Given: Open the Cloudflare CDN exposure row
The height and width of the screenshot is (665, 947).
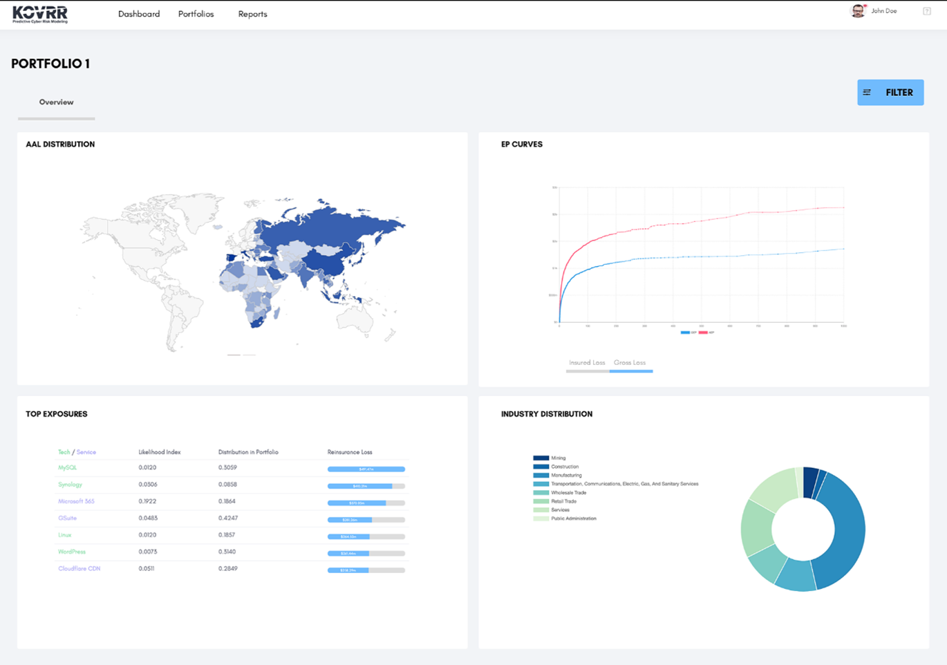Looking at the screenshot, I should click(79, 568).
